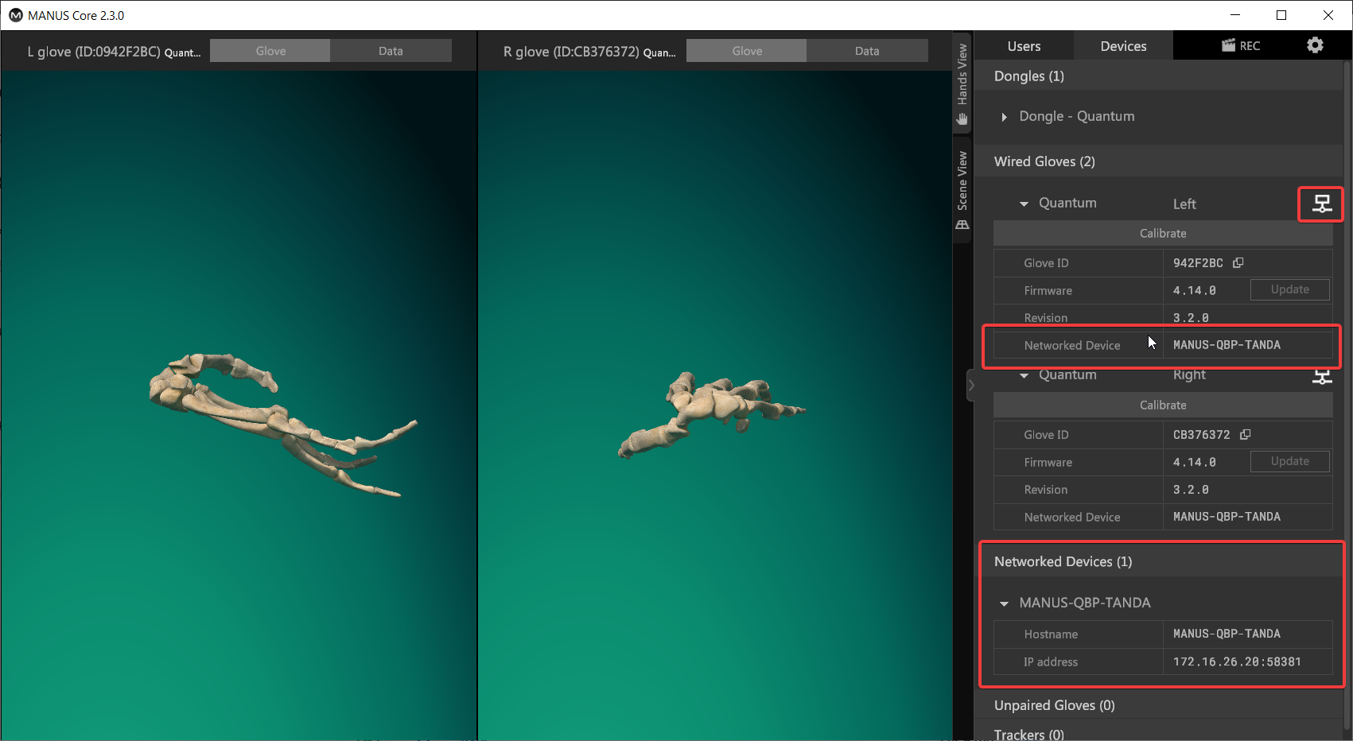Calibrate the Left Quantum glove
This screenshot has width=1353, height=741.
(x=1162, y=234)
